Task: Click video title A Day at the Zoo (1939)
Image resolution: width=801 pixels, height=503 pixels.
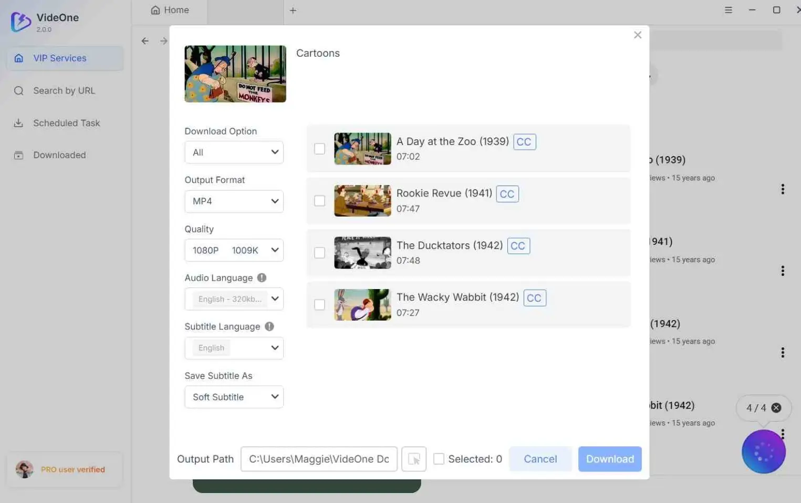Action: [452, 141]
